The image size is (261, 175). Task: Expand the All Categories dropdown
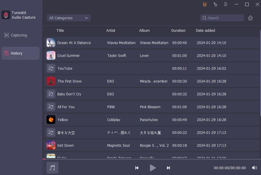click(x=69, y=18)
